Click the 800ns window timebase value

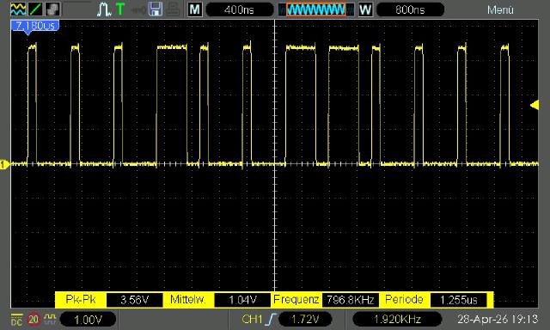[x=410, y=9]
